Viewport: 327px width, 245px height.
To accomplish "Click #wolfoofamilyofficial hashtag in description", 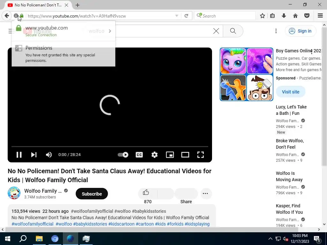I will click(x=33, y=224).
